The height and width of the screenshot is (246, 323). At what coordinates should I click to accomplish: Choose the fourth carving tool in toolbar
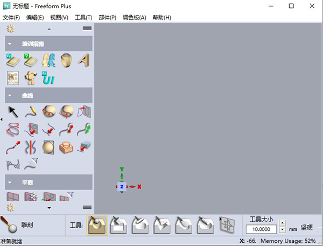pos(162,226)
